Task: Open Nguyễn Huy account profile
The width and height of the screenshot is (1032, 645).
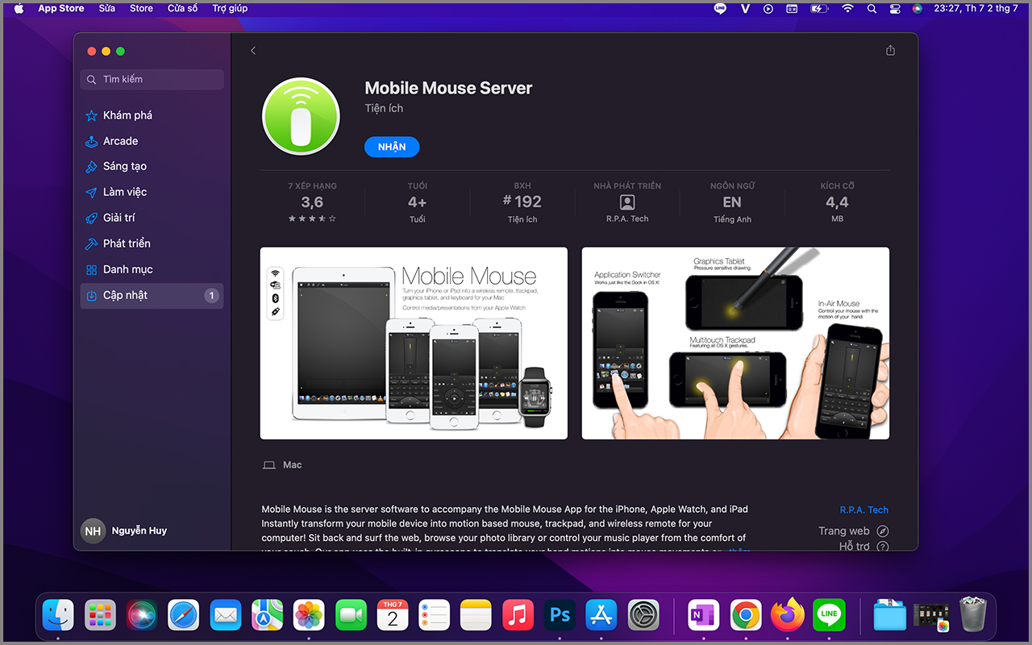Action: pos(125,531)
